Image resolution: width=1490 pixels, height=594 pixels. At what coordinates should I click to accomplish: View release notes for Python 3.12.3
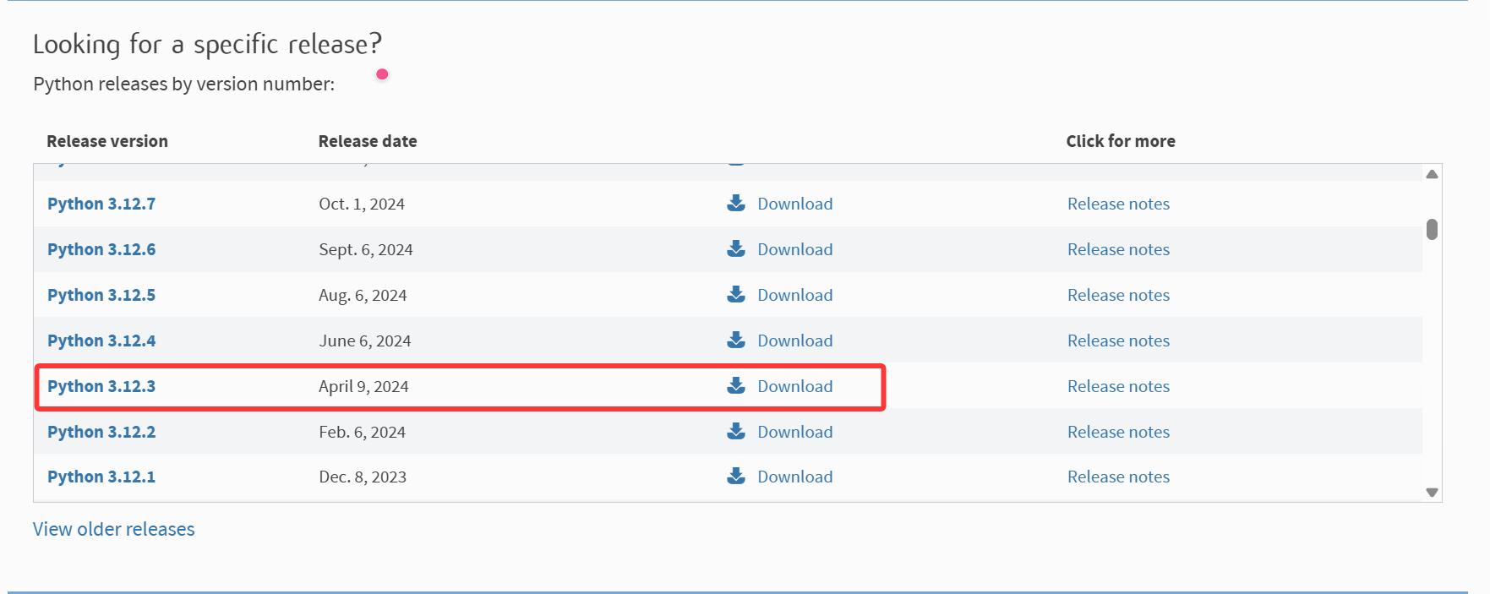pos(1118,386)
